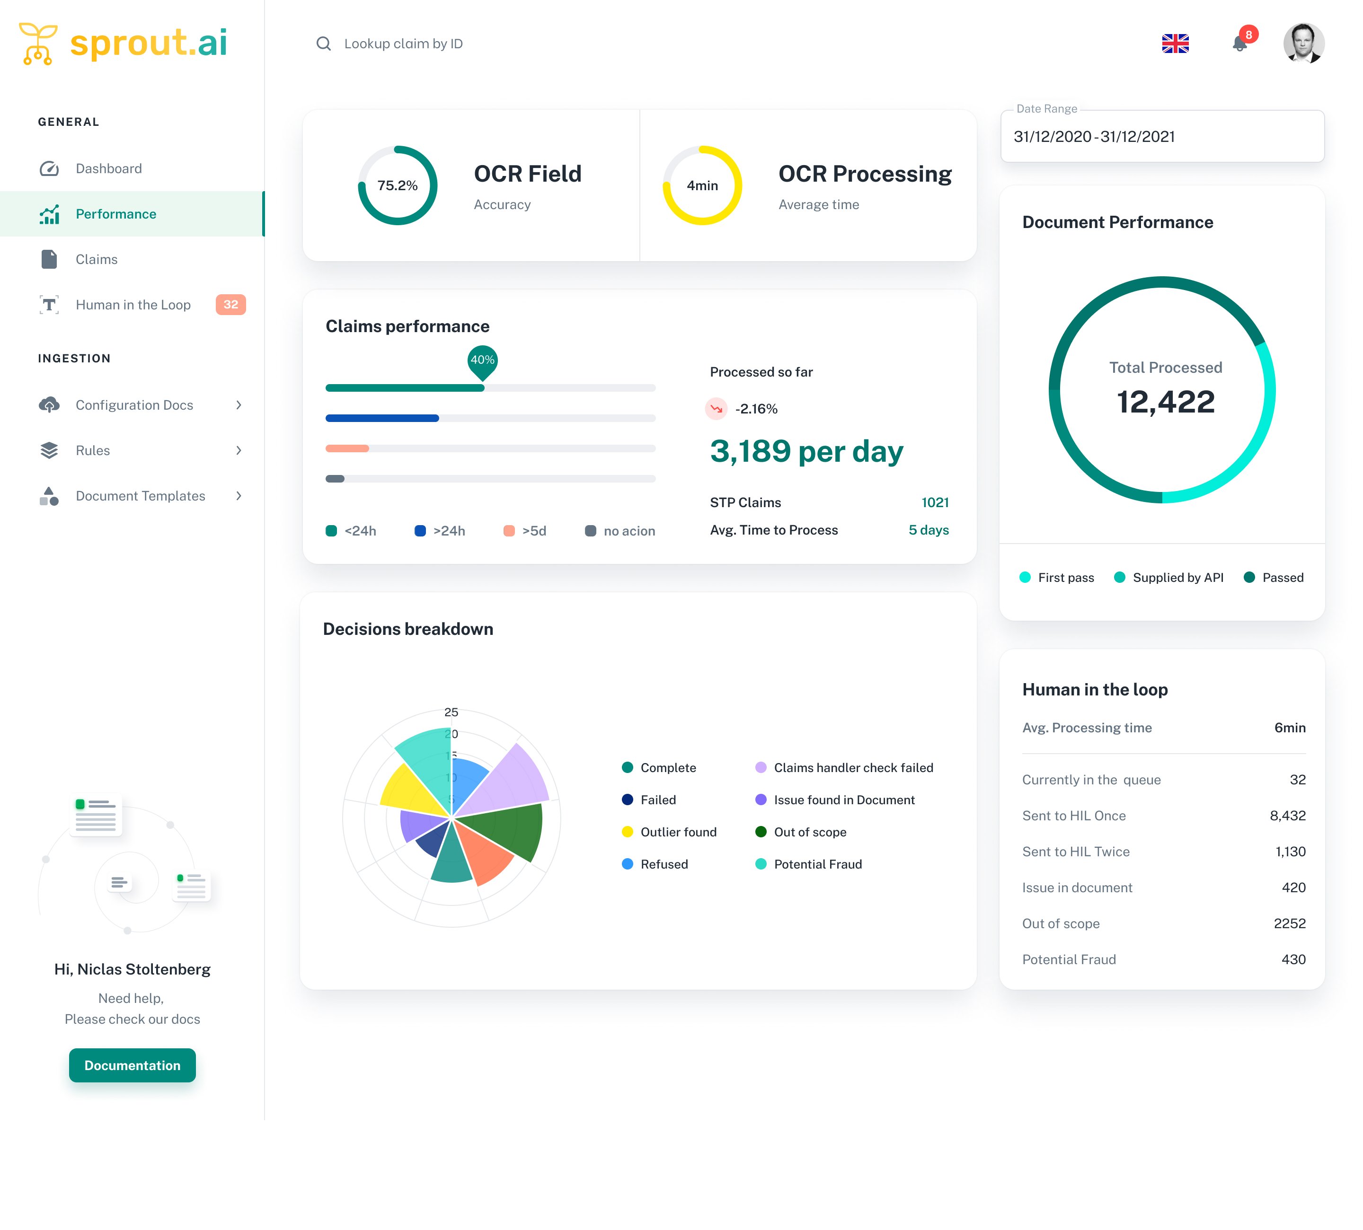Image resolution: width=1363 pixels, height=1230 pixels.
Task: Toggle the <24h legend in Claims performance
Action: pos(352,530)
